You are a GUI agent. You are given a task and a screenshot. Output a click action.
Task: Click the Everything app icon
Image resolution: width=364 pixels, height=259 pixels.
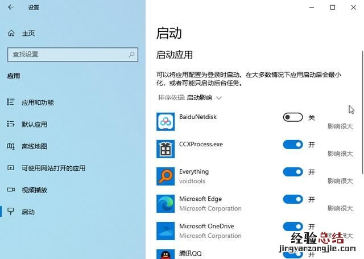pos(166,176)
